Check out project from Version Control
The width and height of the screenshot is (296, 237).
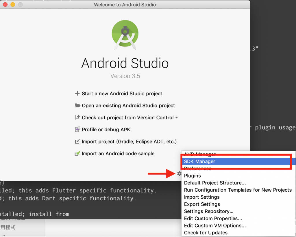point(127,117)
